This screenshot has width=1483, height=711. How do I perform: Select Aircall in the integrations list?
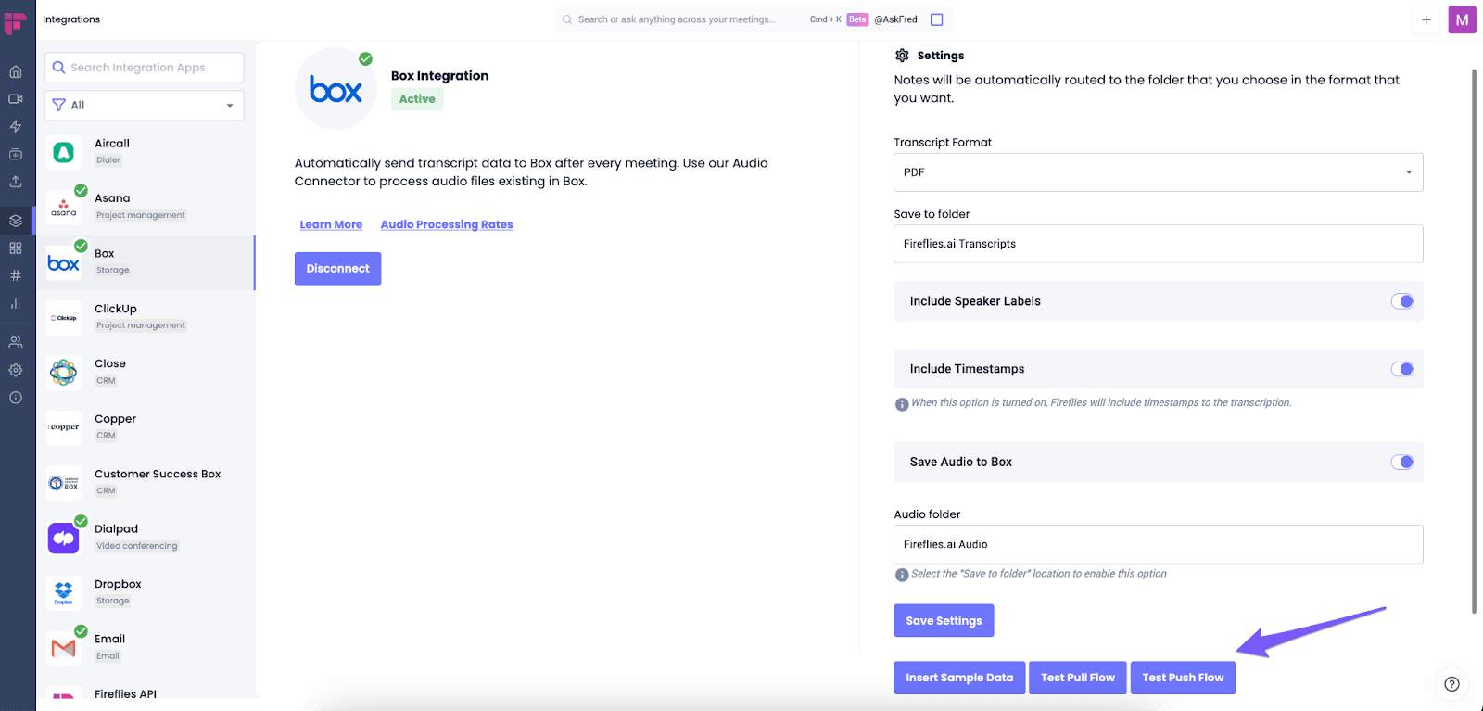(x=145, y=152)
